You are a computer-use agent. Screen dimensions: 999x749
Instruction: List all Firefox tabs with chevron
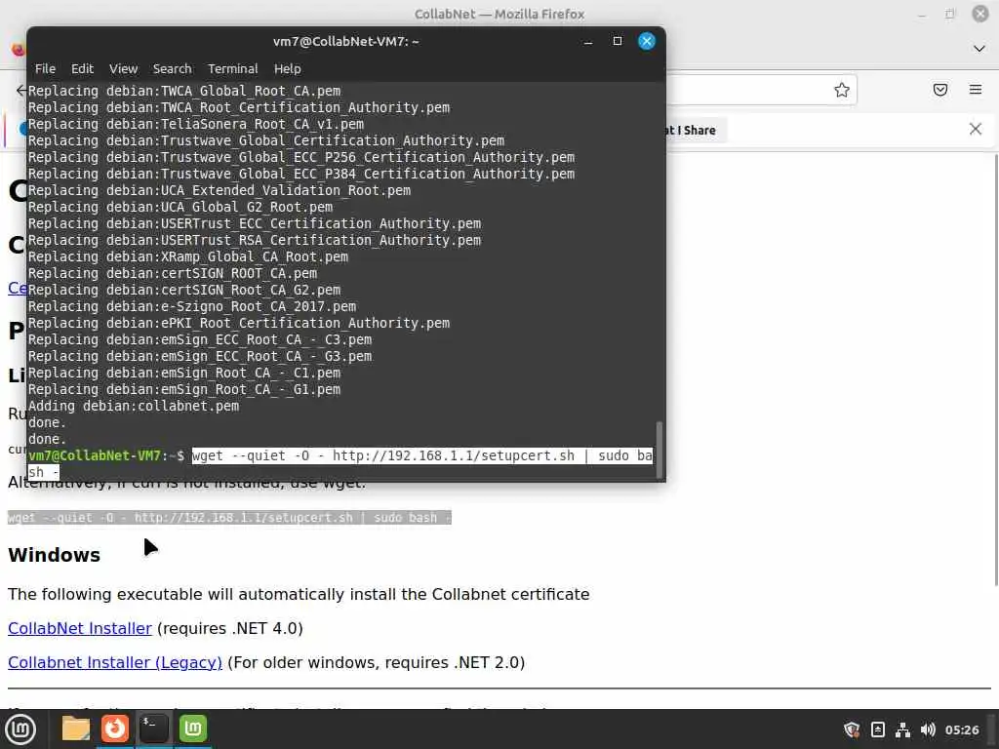coord(979,49)
